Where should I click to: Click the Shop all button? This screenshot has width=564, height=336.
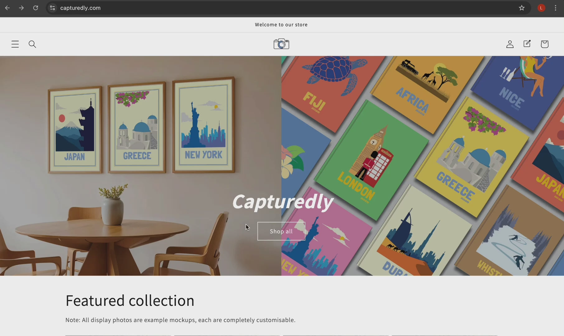tap(281, 231)
